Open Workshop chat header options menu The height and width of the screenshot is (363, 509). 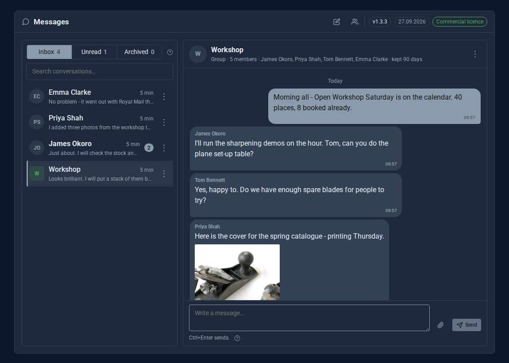(475, 54)
